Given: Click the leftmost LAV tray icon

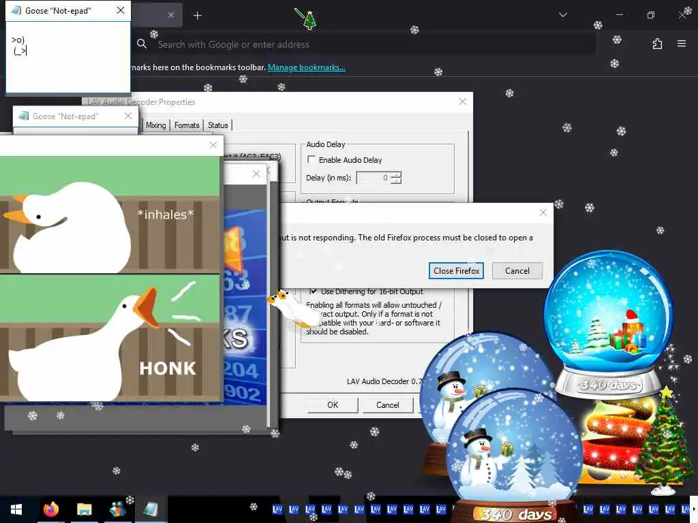Looking at the screenshot, I should (277, 509).
